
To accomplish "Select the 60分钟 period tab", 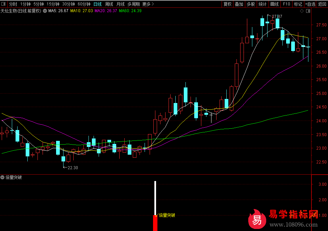I will pyautogui.click(x=84, y=4).
